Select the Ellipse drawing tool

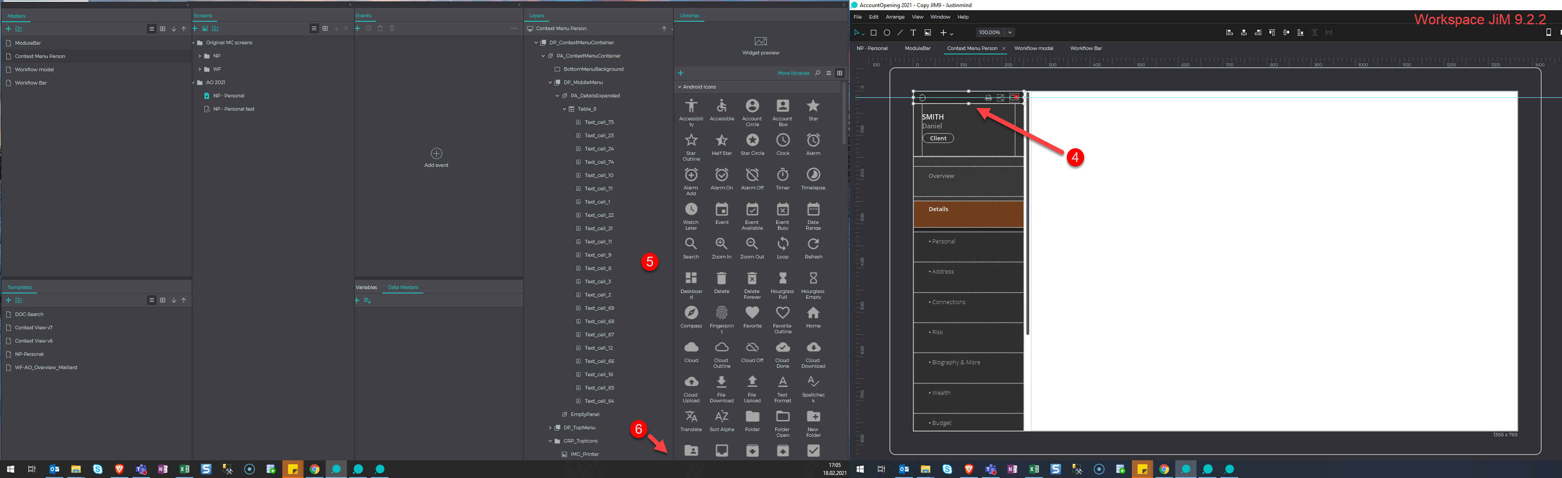[x=886, y=33]
